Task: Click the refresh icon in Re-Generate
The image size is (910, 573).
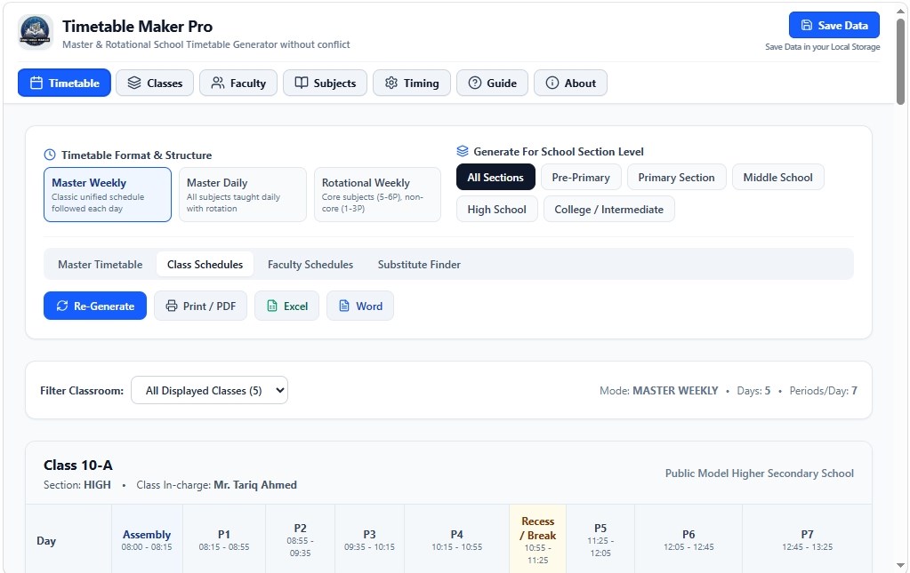Action: [62, 306]
